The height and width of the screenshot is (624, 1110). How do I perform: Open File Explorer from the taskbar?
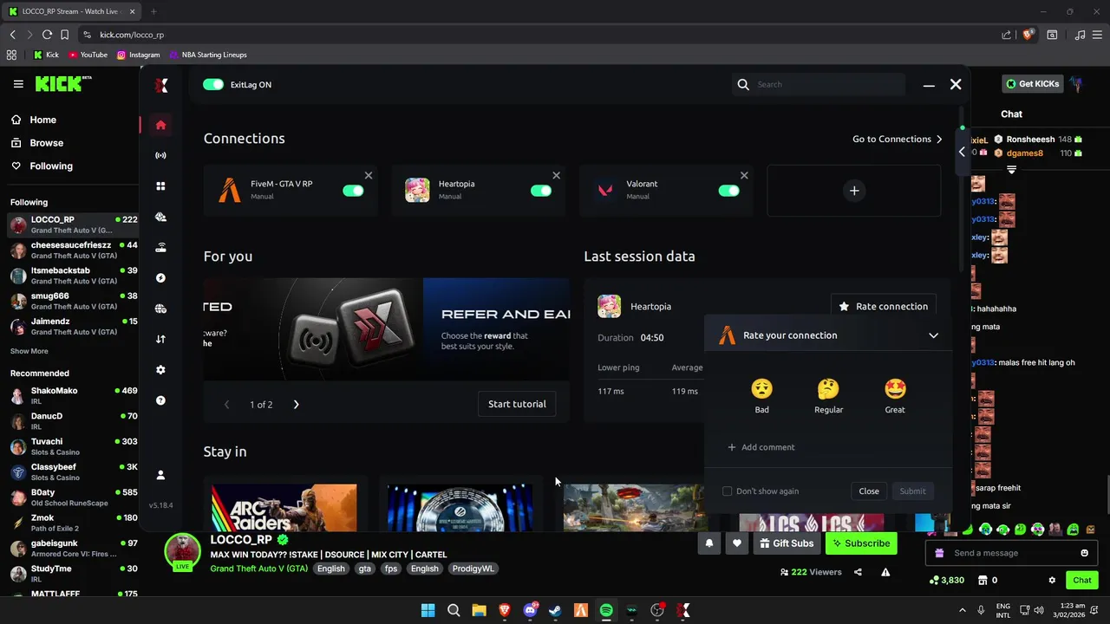click(x=479, y=610)
